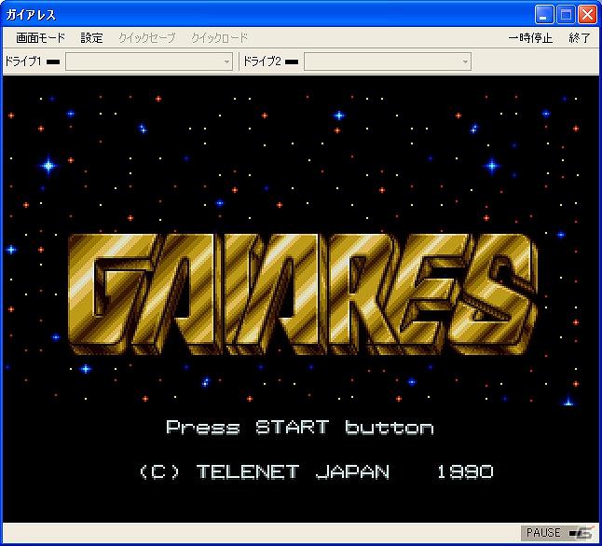602x546 pixels.
Task: Select the greyed クイックセーブ menu item
Action: click(147, 38)
